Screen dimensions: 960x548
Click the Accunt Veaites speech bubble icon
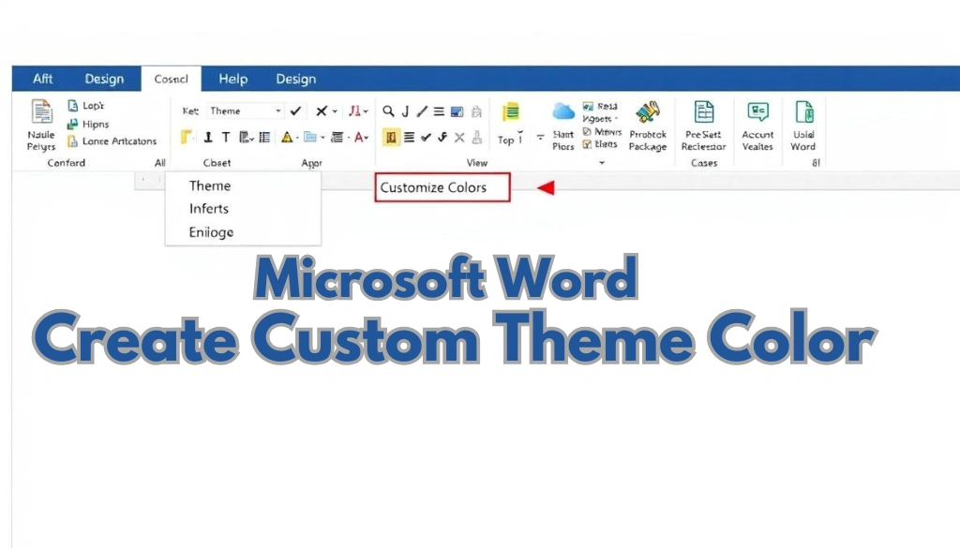[757, 111]
